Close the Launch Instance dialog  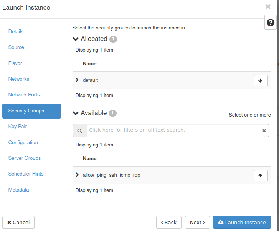pos(268,7)
